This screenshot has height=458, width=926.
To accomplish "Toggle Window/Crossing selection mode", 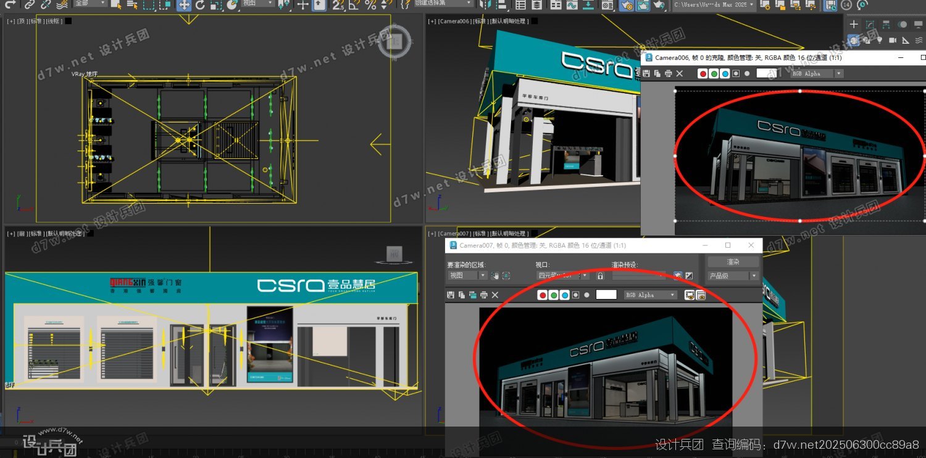I will click(165, 4).
